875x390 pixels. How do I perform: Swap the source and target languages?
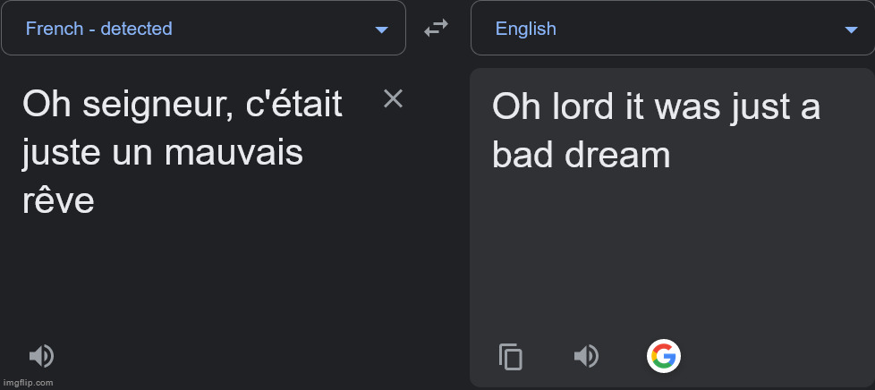[436, 29]
